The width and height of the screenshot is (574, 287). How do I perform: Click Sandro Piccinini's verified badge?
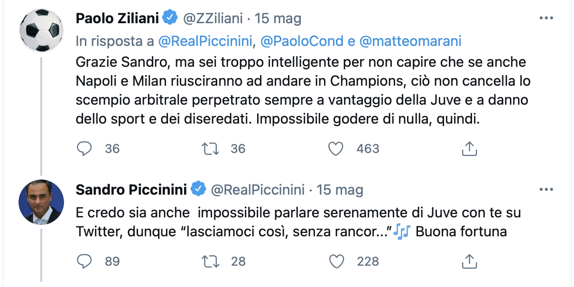(x=199, y=189)
